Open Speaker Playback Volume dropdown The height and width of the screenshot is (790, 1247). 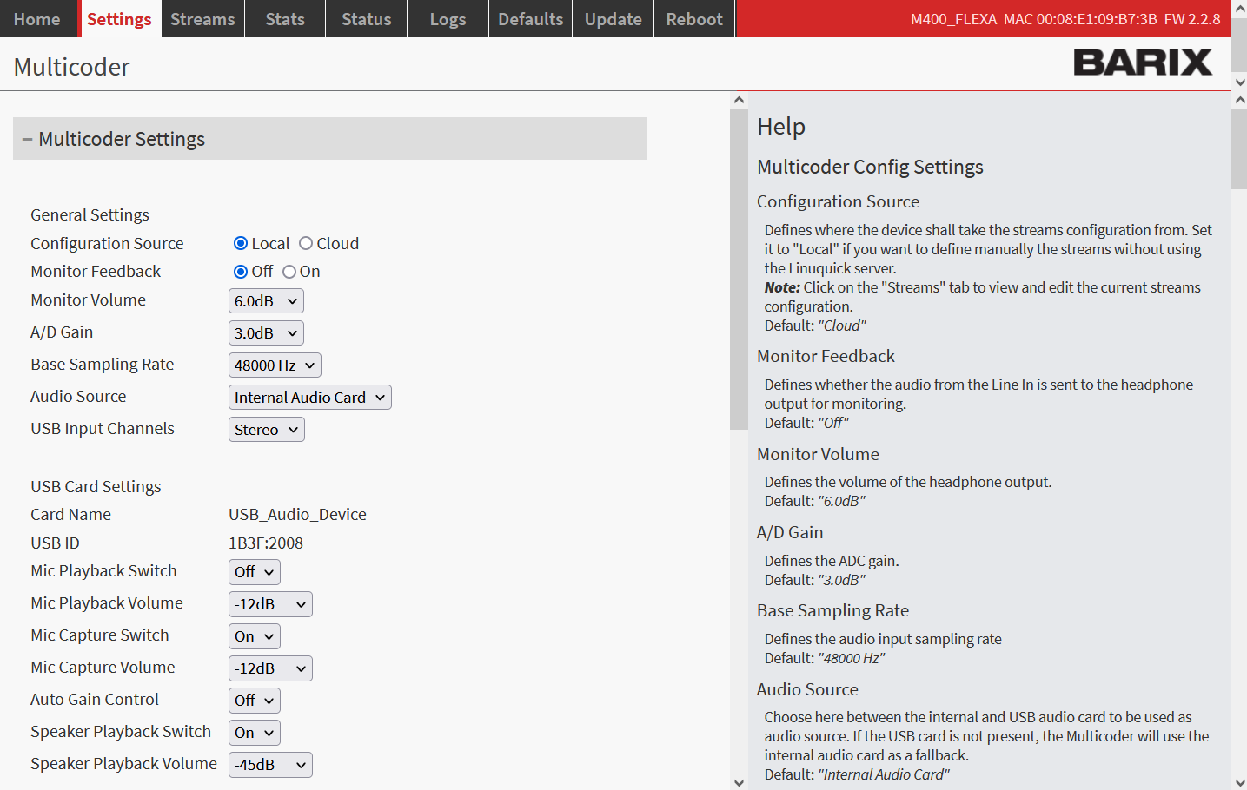pyautogui.click(x=270, y=765)
